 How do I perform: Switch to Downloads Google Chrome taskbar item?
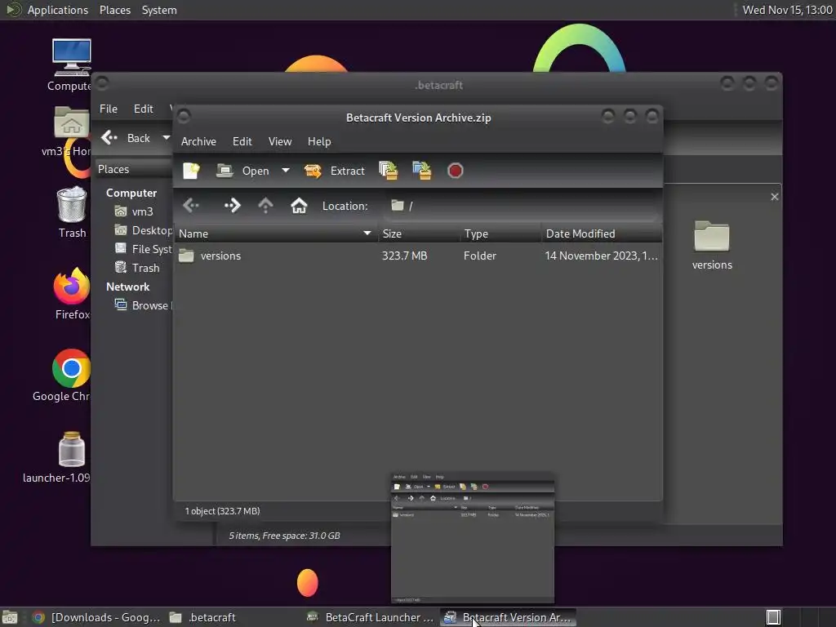tap(96, 617)
